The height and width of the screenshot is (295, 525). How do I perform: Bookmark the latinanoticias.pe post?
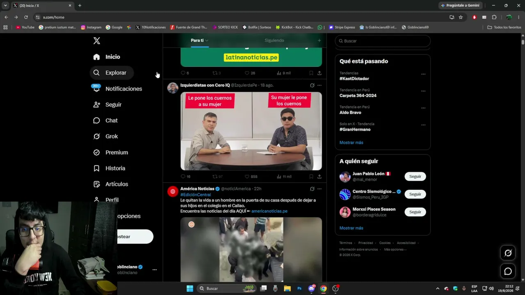pyautogui.click(x=311, y=73)
